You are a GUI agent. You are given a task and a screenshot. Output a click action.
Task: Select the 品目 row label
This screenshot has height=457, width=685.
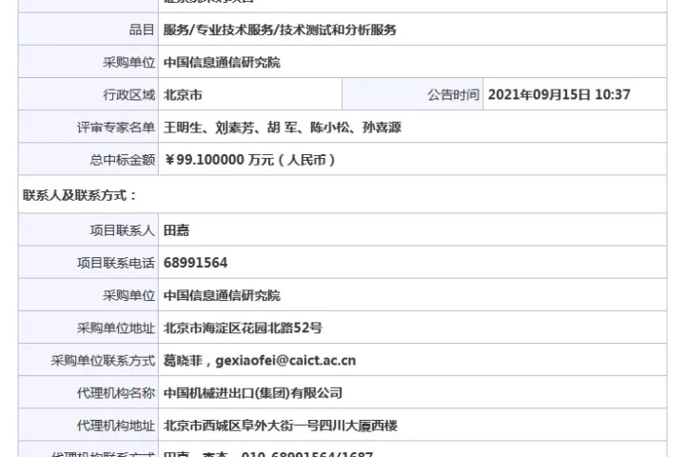coord(142,30)
